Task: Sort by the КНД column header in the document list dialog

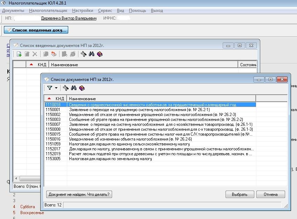Action: coord(55,99)
